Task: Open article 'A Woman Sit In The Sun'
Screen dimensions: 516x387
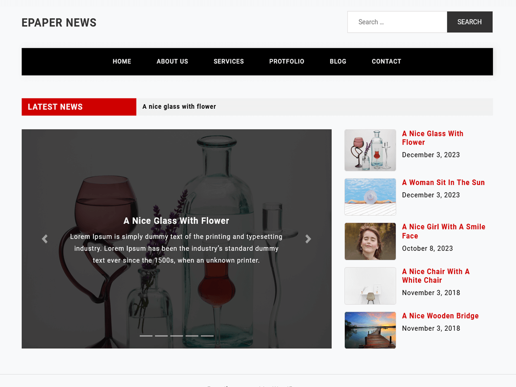Action: [443, 182]
